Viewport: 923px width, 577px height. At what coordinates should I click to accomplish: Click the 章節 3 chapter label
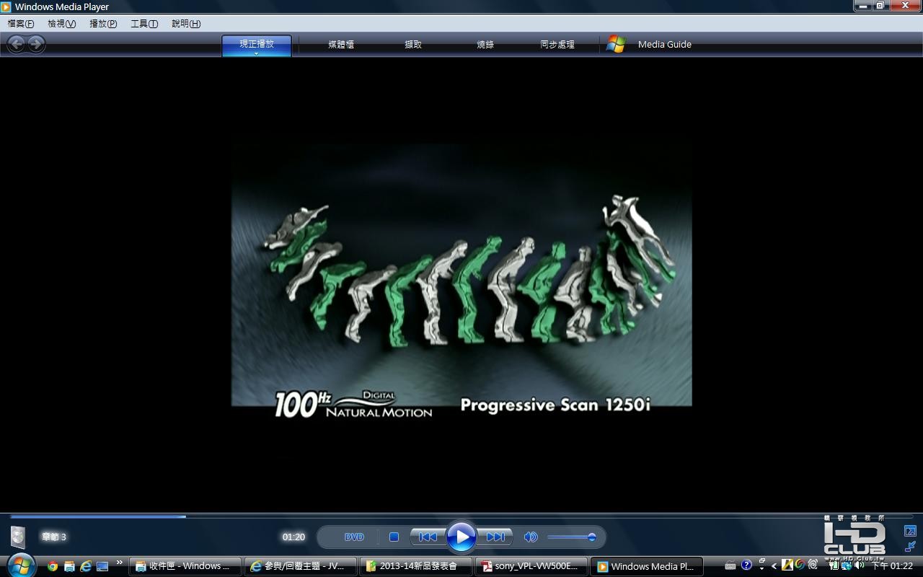click(54, 537)
